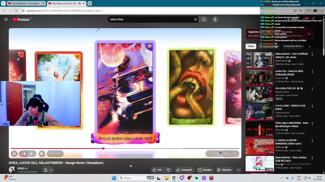Select the 'Contenido de la serie' chip
This screenshot has width=325, height=182.
[x=294, y=46]
